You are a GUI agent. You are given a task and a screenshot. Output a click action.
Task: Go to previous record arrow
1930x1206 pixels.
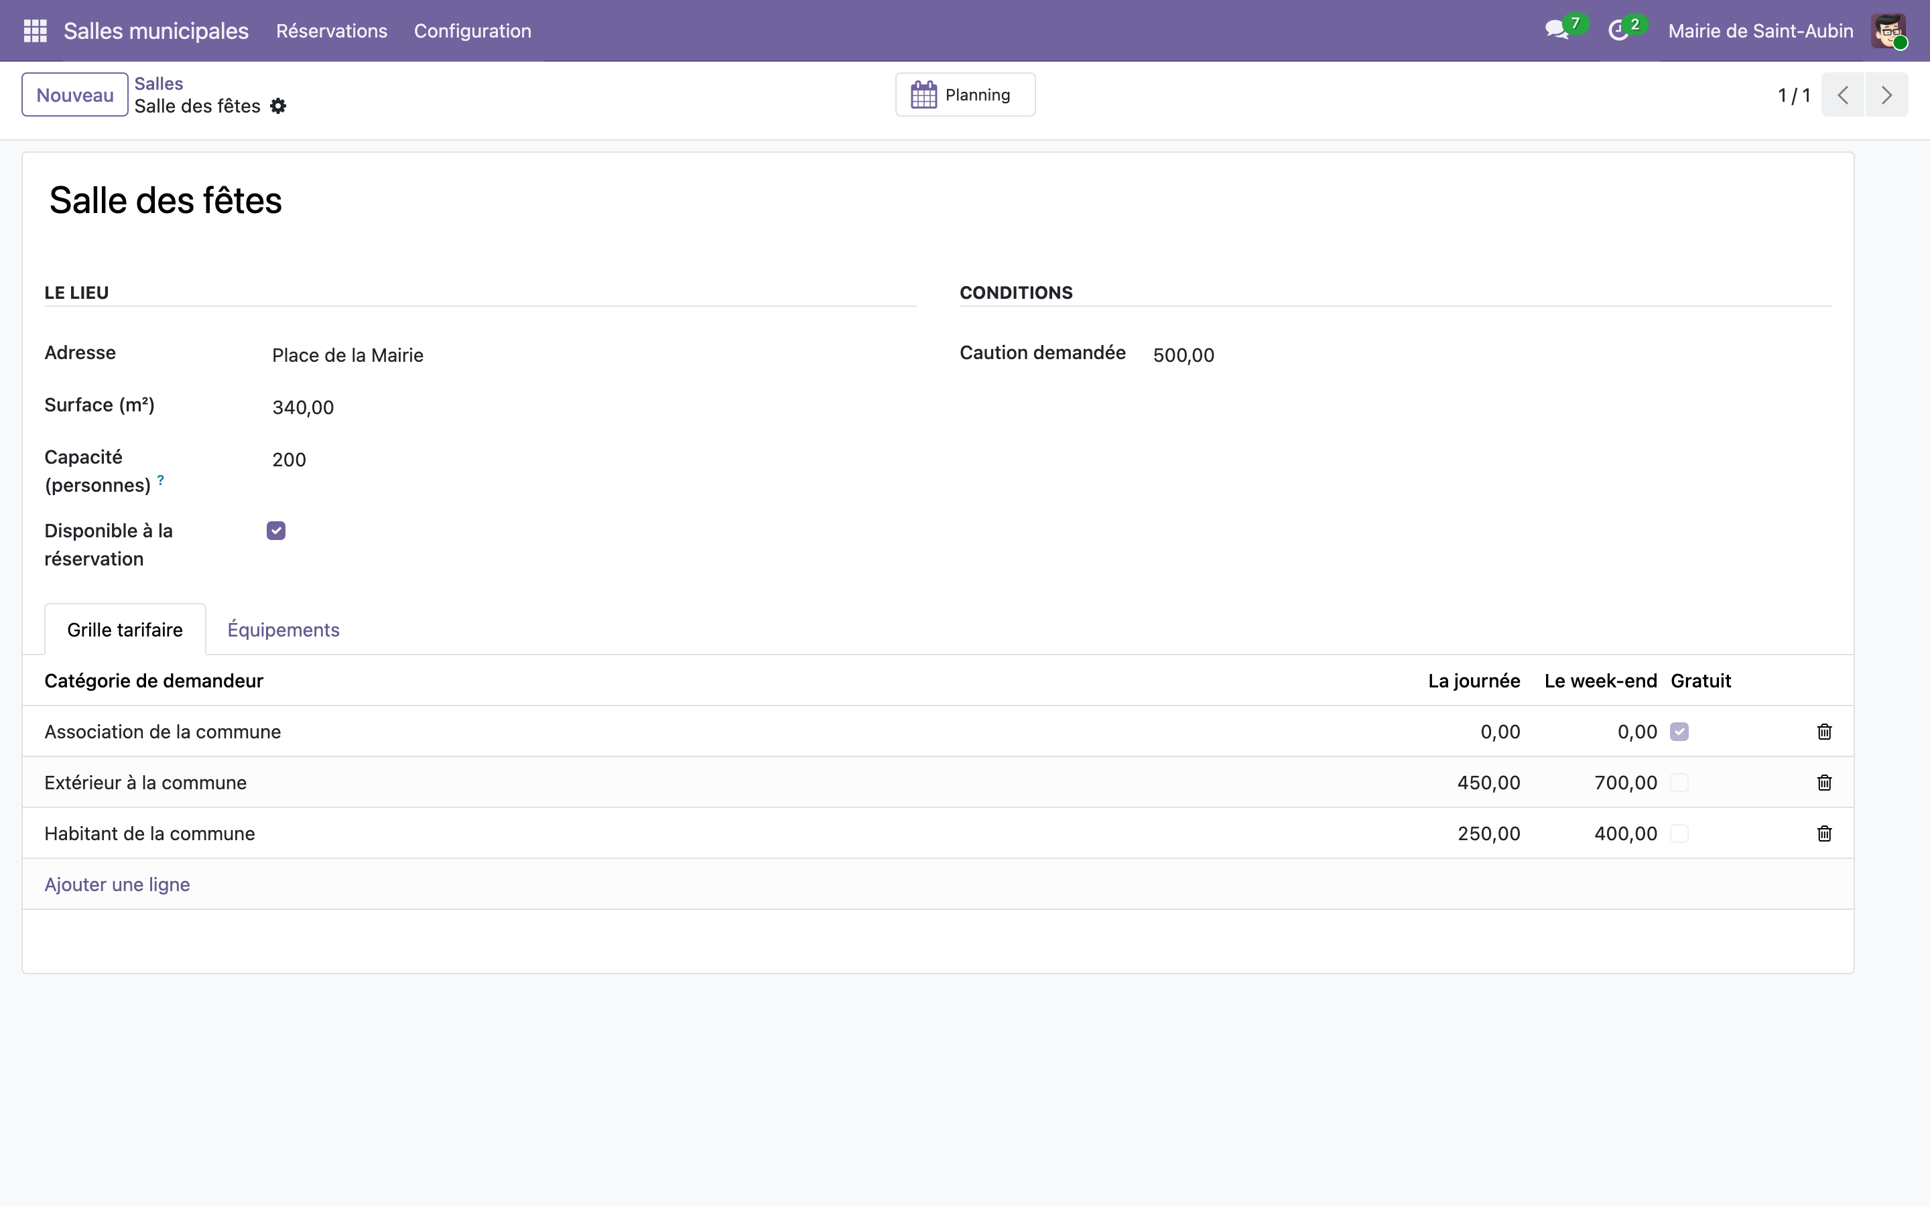point(1843,95)
